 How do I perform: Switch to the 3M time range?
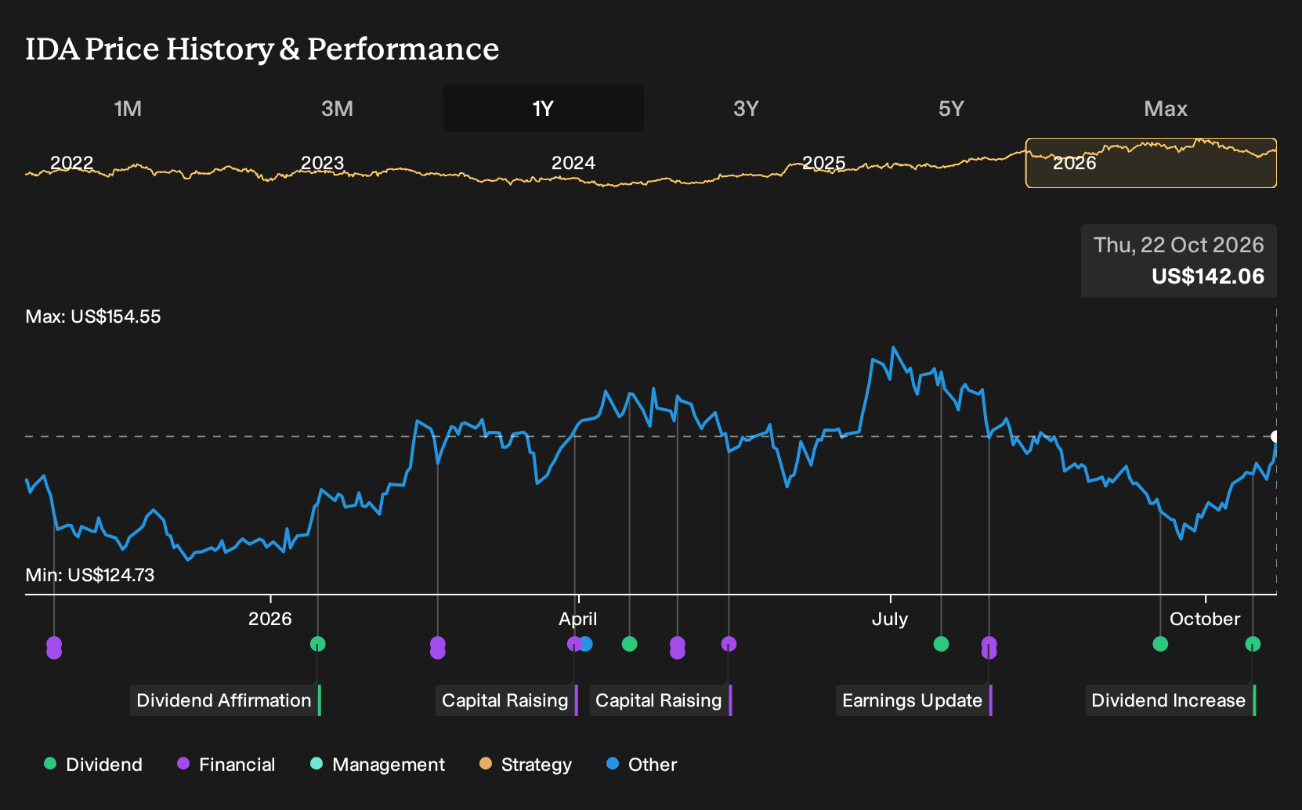(337, 108)
